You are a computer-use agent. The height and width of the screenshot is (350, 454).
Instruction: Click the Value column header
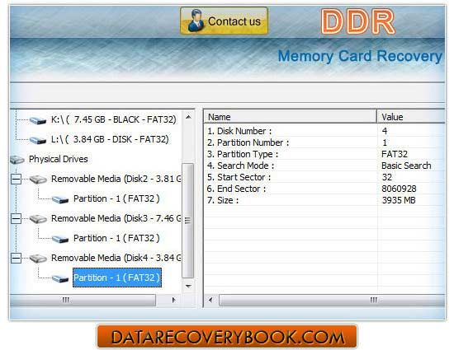click(411, 117)
